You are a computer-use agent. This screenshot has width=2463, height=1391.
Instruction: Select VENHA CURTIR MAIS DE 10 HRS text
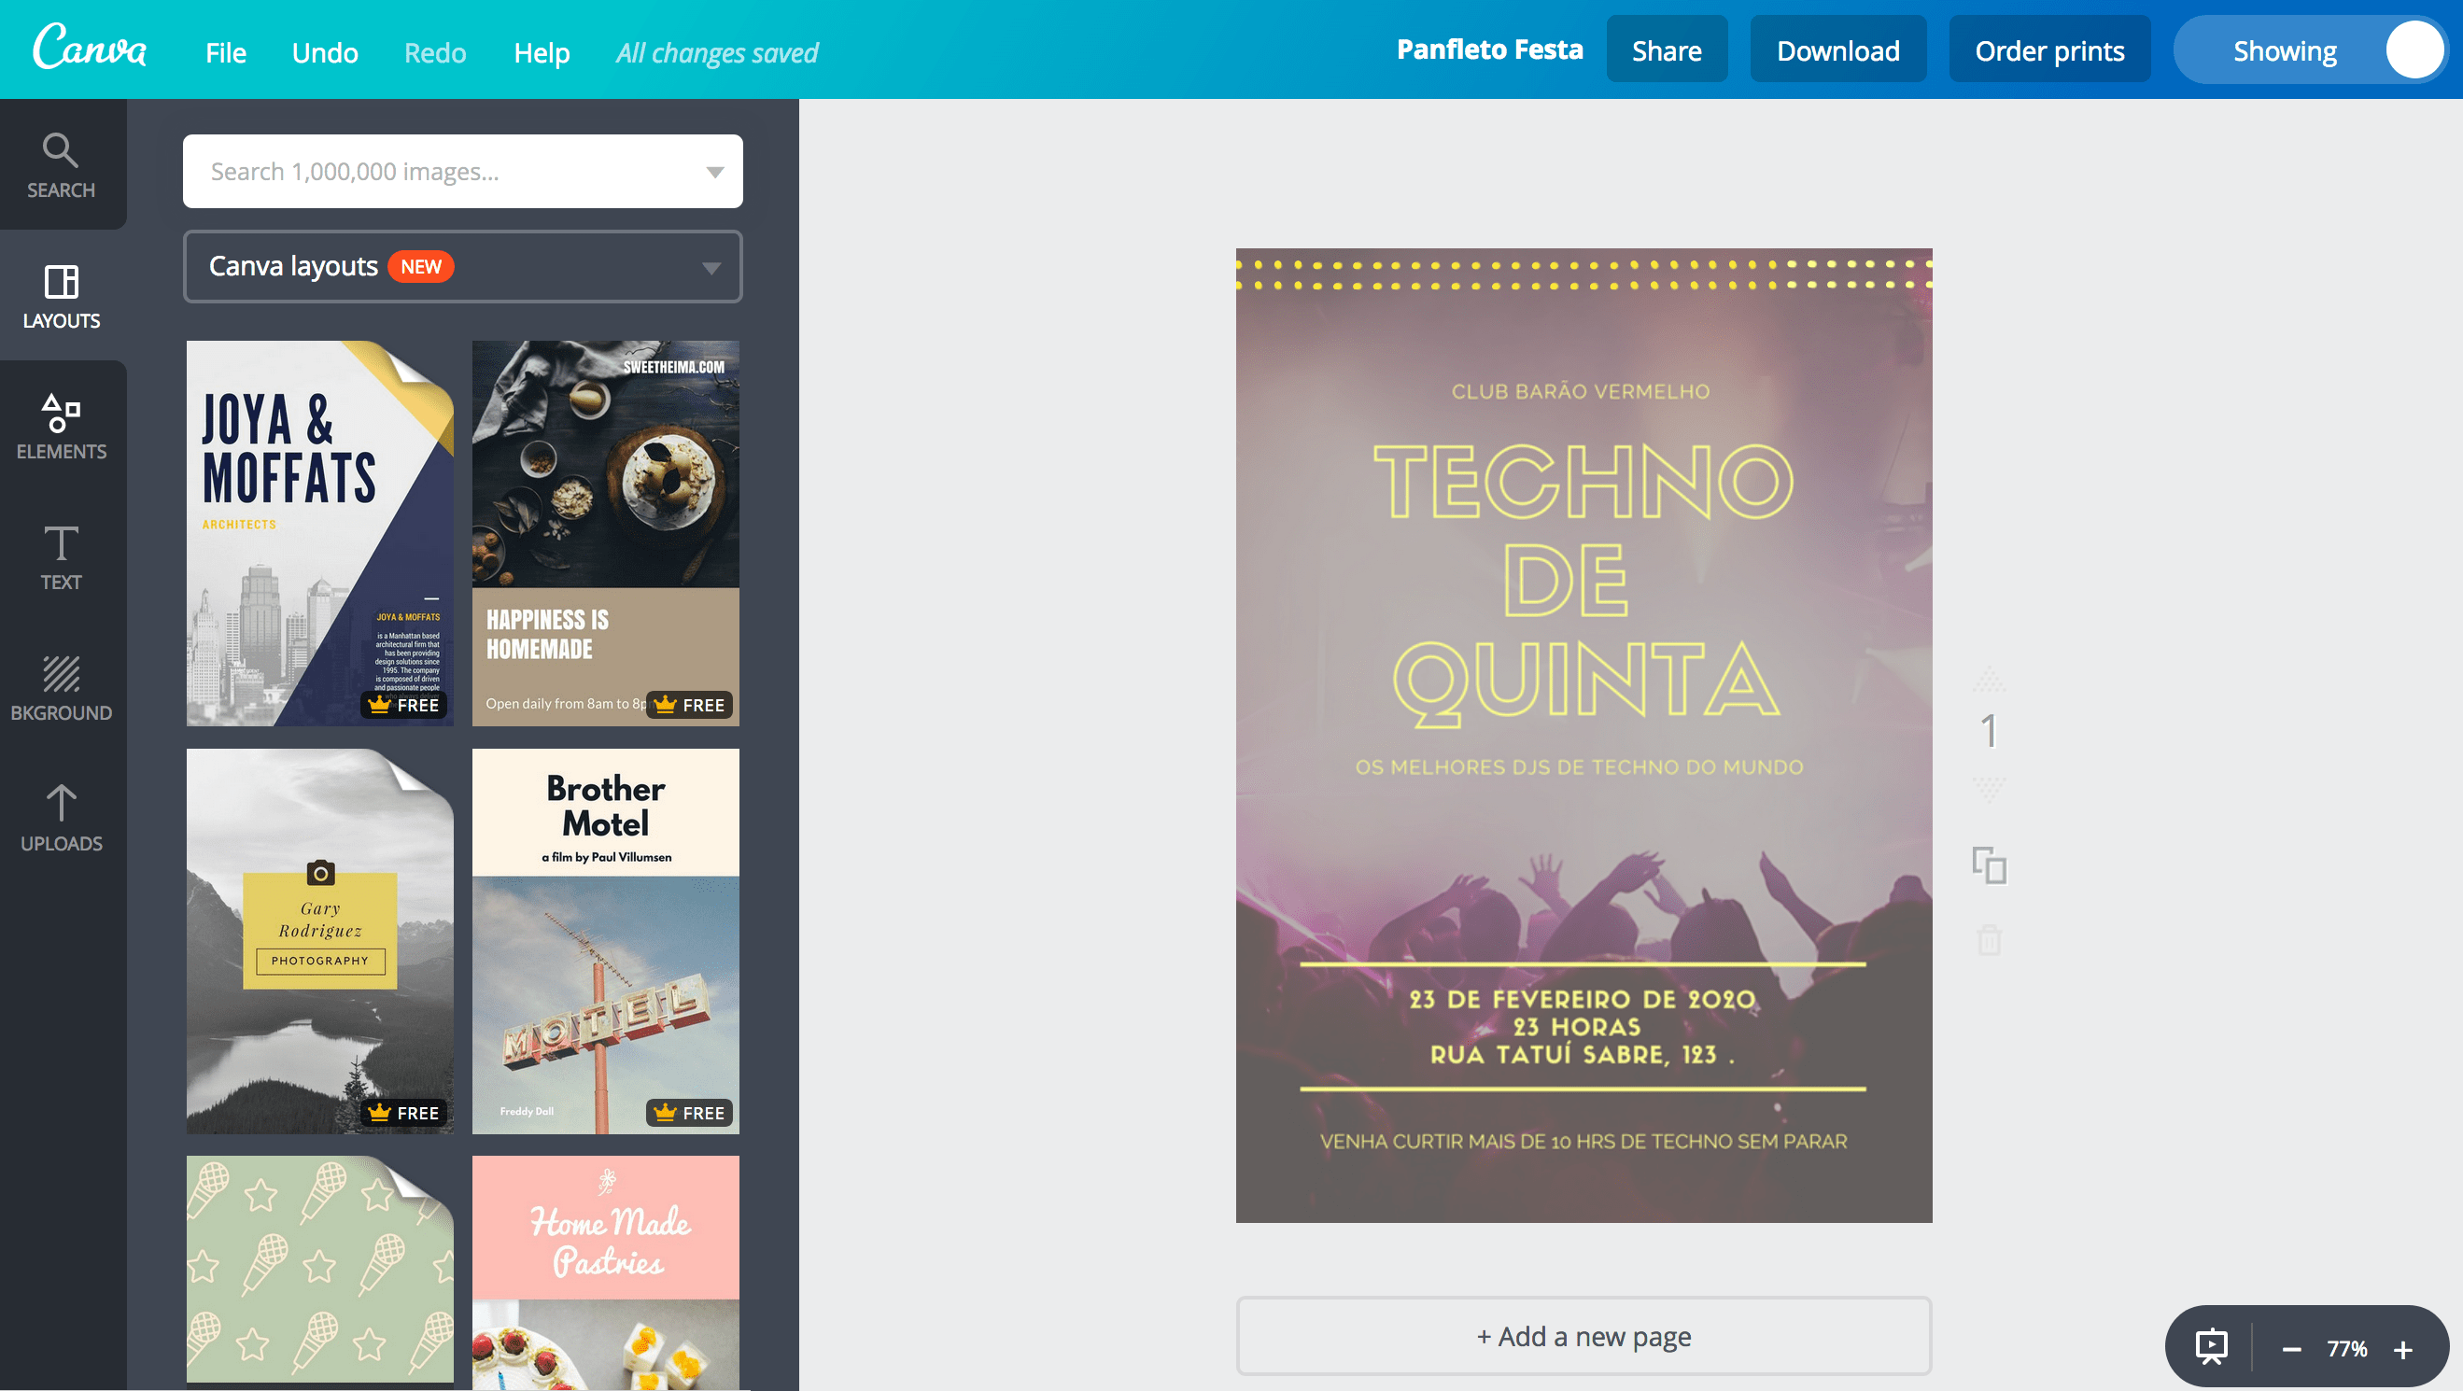point(1583,1142)
